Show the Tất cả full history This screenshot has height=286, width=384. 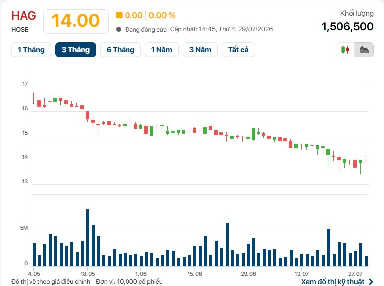point(238,50)
